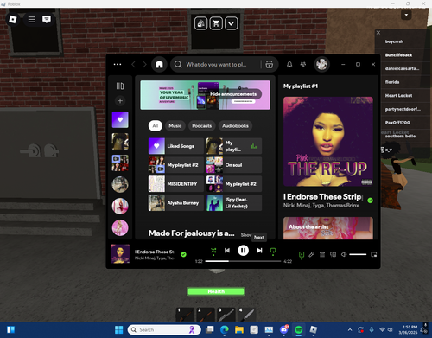Create a new playlist with the plus icon
Image resolution: width=432 pixels, height=338 pixels.
click(x=120, y=101)
